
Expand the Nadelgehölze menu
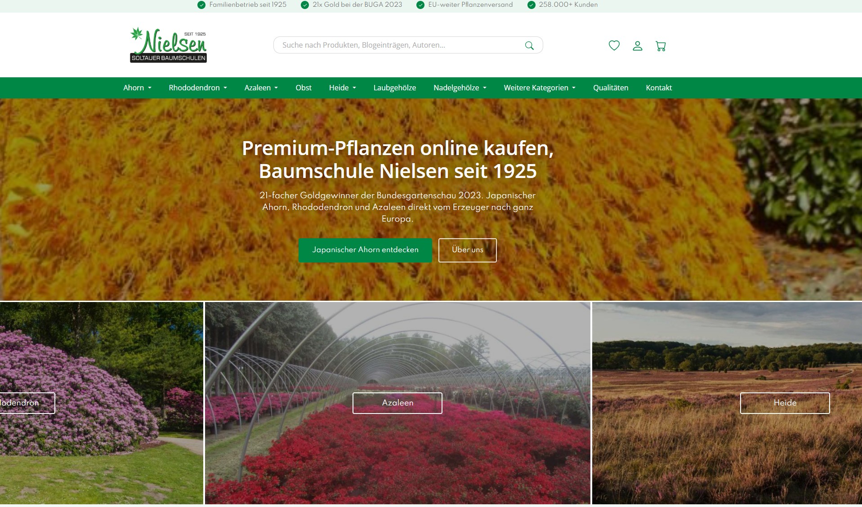coord(460,88)
